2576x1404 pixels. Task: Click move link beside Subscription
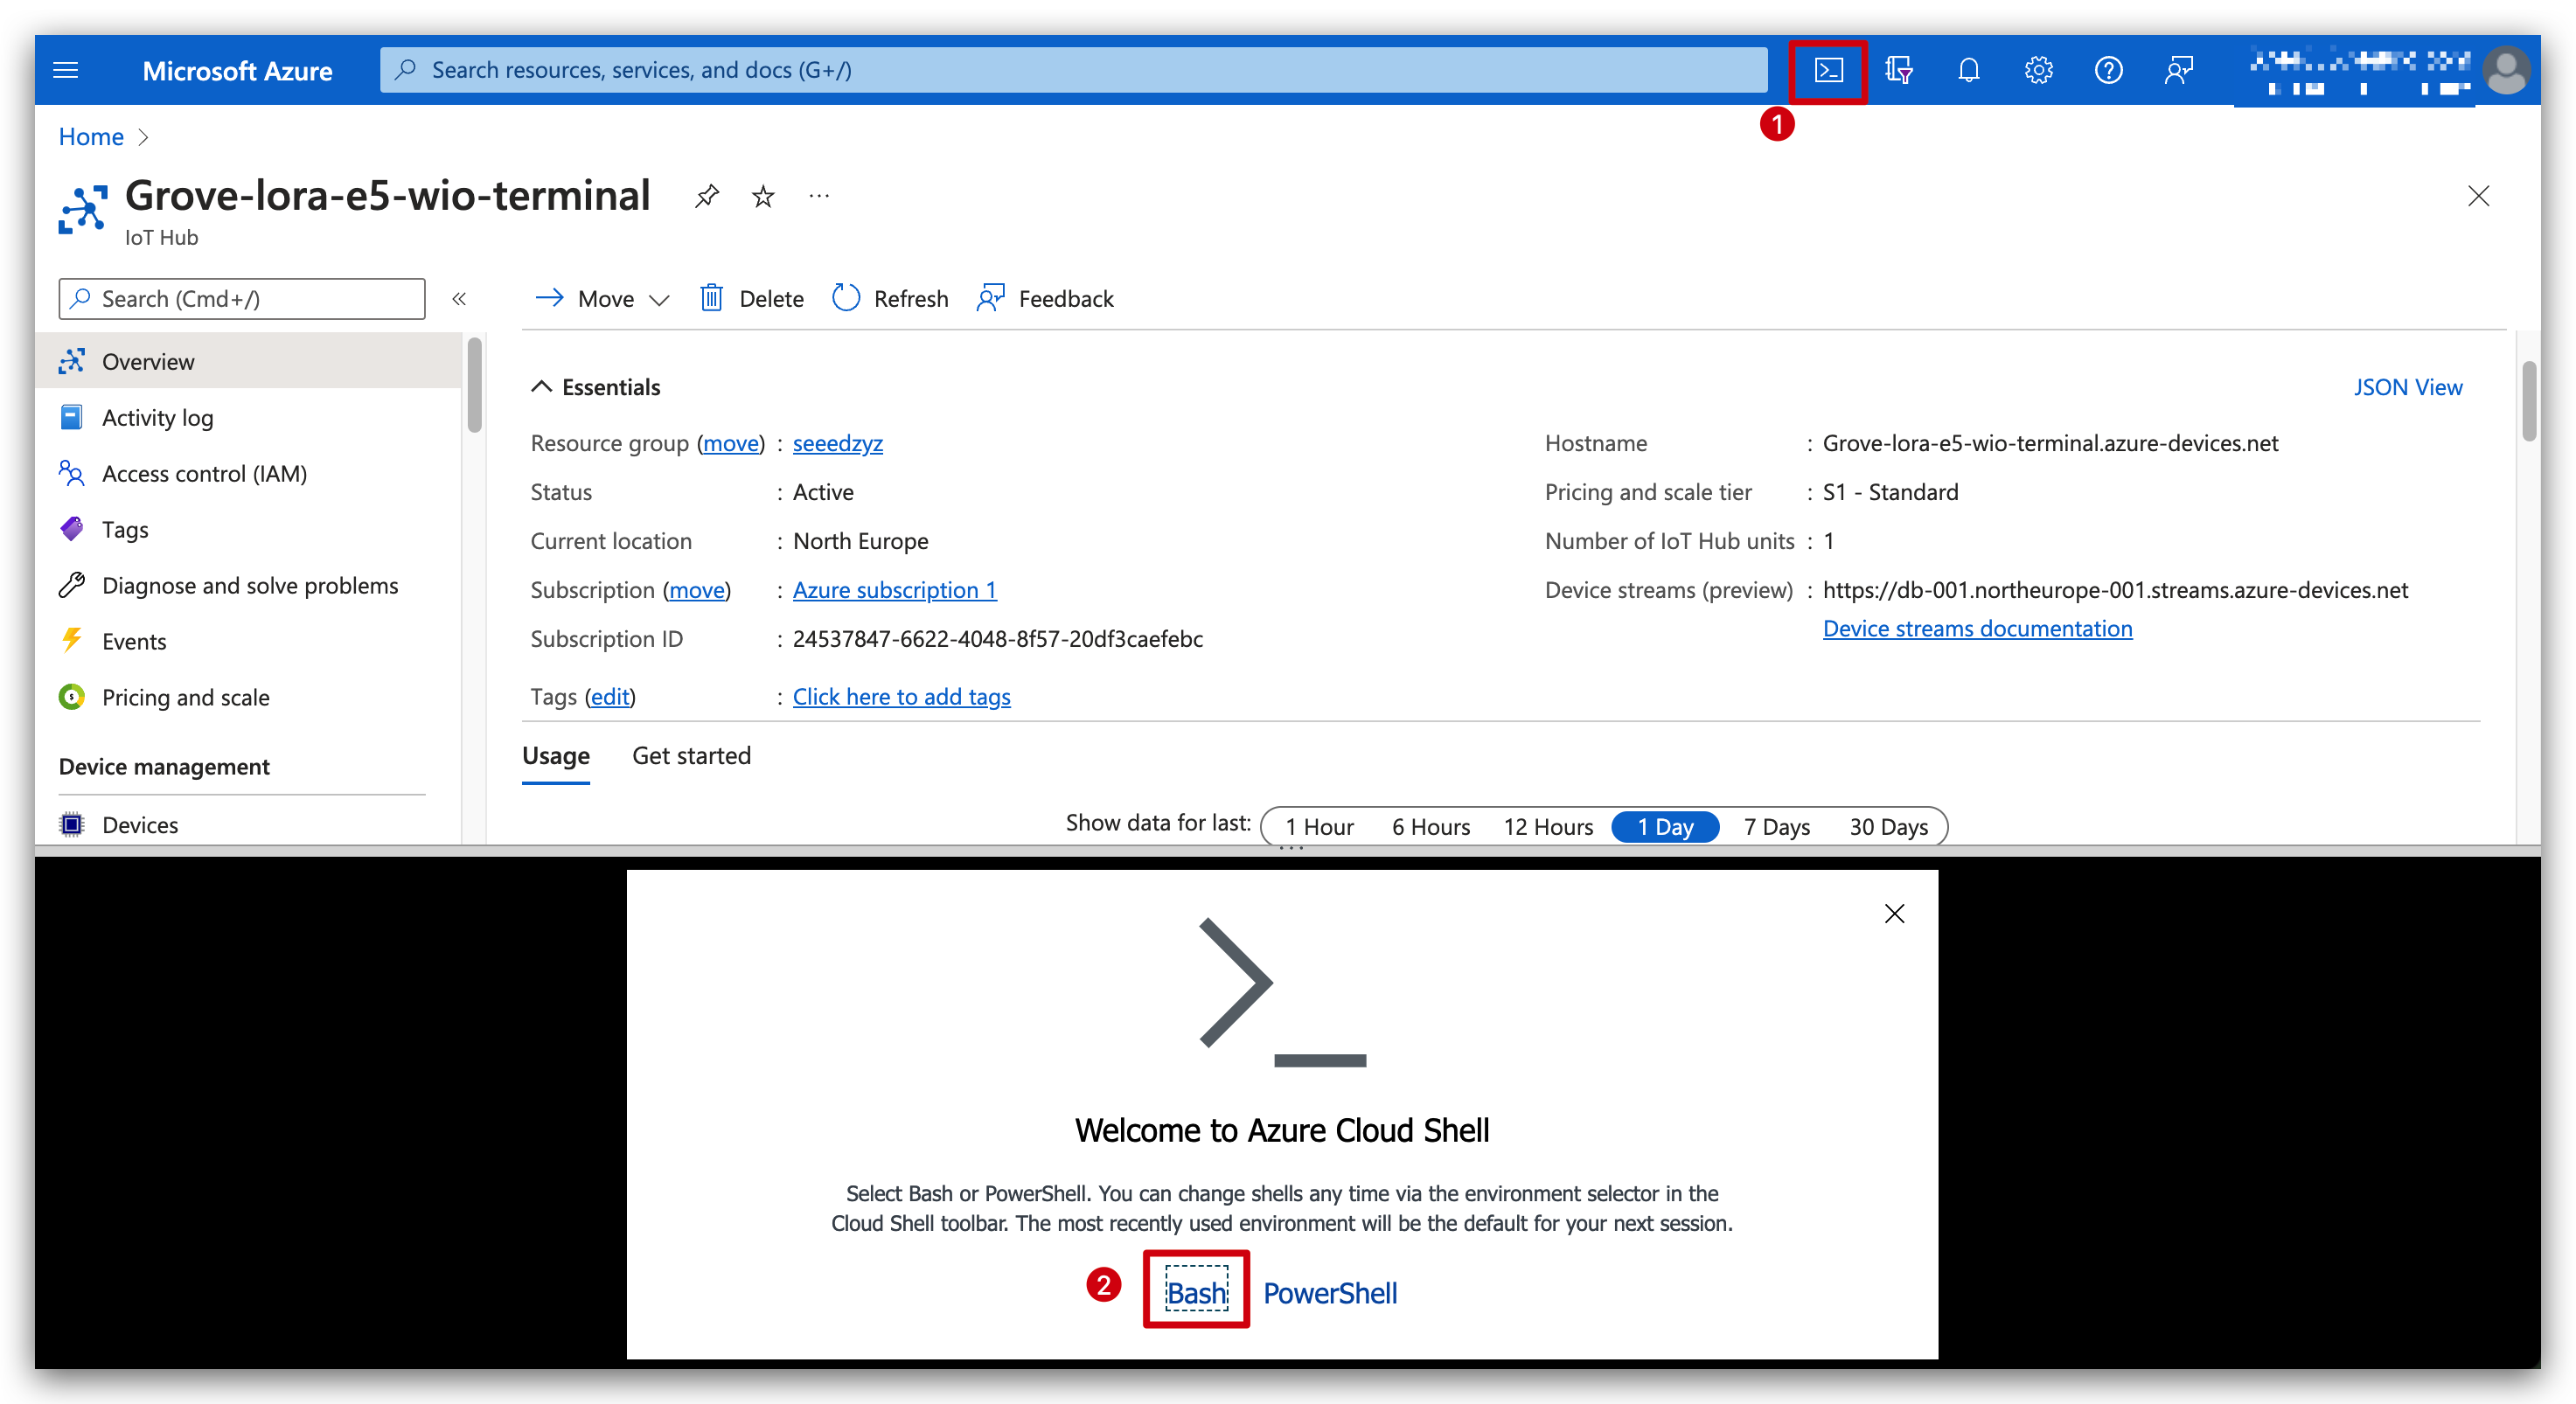[x=697, y=590]
